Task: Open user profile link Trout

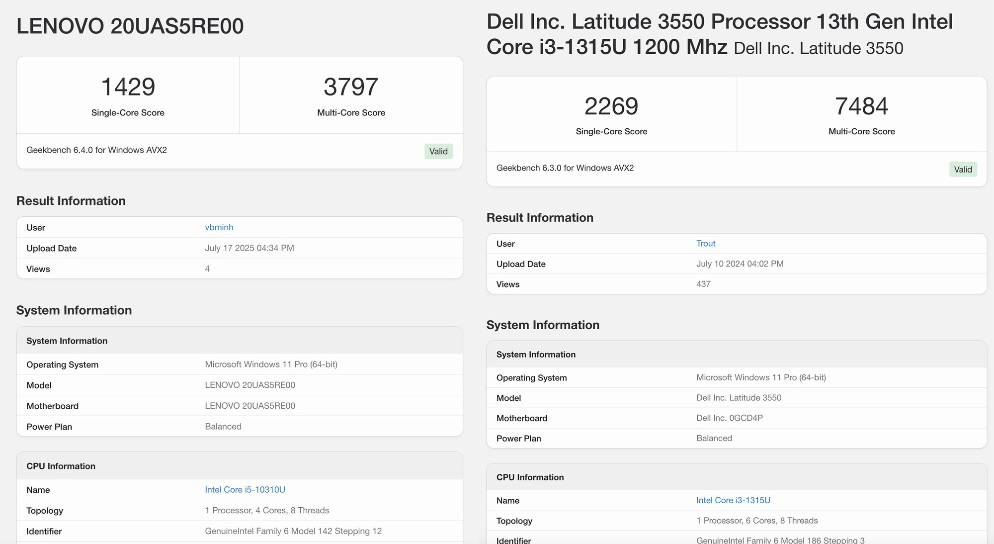Action: pos(706,243)
